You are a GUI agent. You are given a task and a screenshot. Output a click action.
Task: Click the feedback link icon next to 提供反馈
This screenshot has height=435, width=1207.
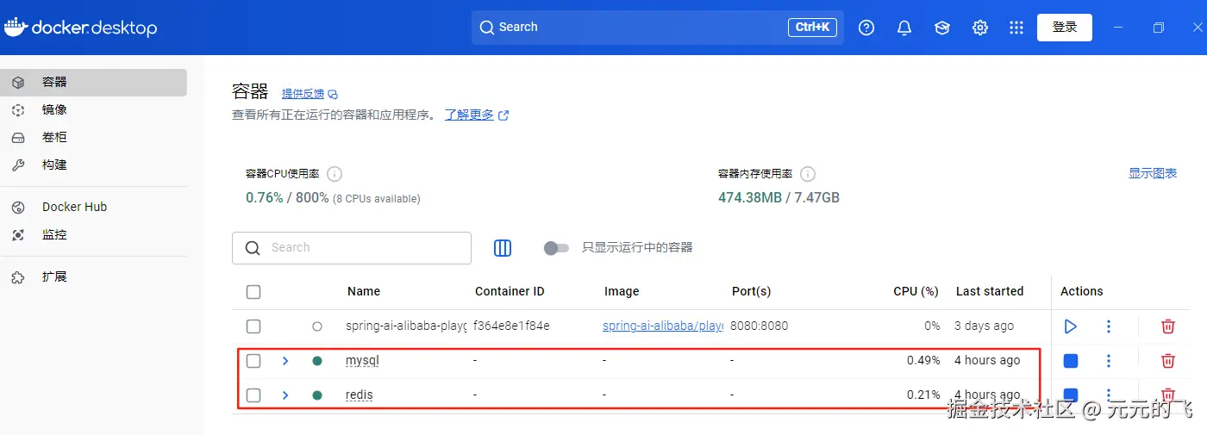(x=333, y=94)
